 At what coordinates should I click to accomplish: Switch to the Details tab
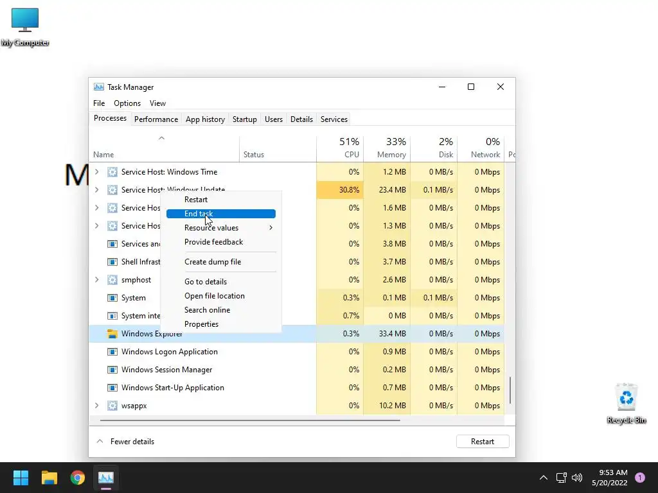(x=302, y=119)
